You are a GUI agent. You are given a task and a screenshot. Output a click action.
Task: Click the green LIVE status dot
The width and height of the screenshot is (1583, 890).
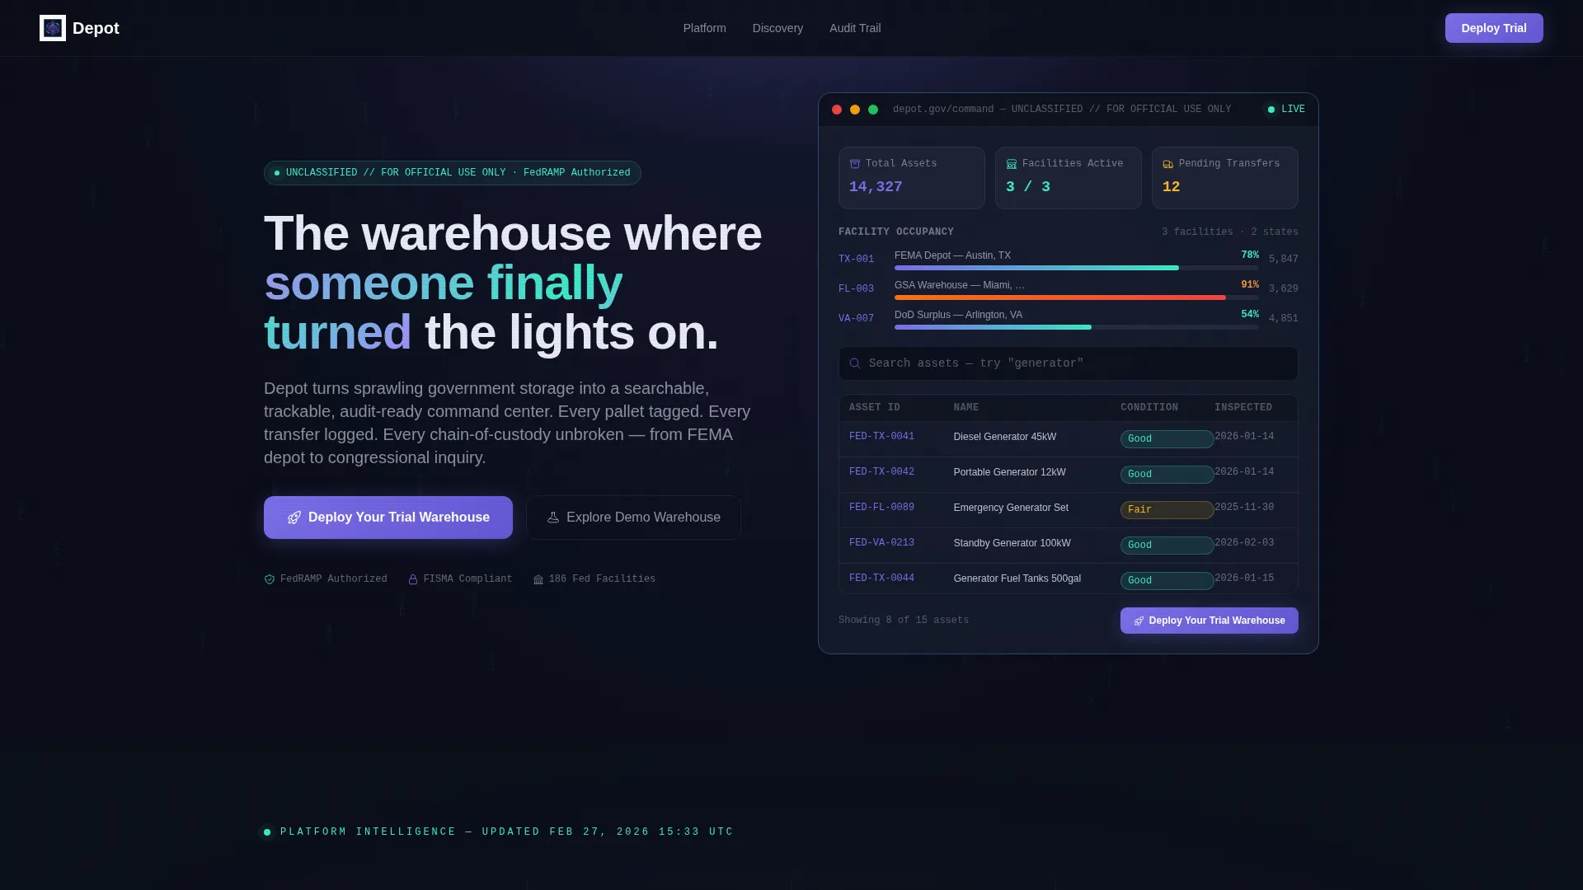tap(1271, 110)
